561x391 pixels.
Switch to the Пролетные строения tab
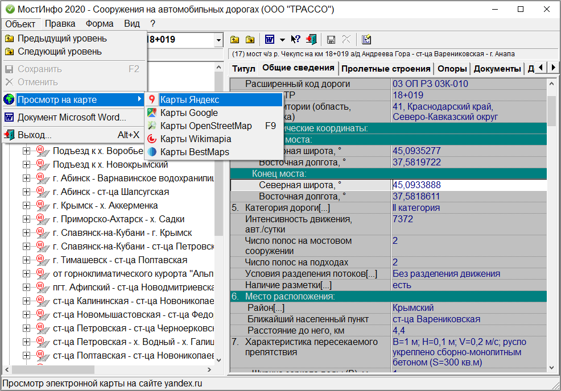click(x=386, y=69)
